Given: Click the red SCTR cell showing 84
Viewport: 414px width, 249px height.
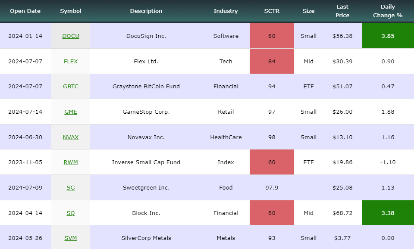Looking at the screenshot, I should tap(272, 61).
